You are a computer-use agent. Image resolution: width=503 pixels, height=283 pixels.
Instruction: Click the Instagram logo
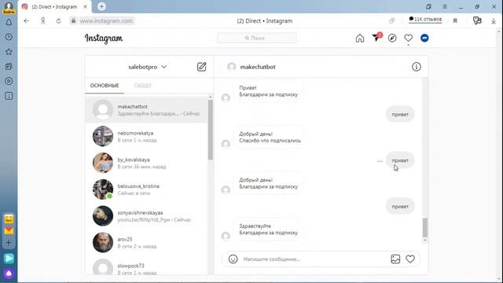(x=104, y=39)
